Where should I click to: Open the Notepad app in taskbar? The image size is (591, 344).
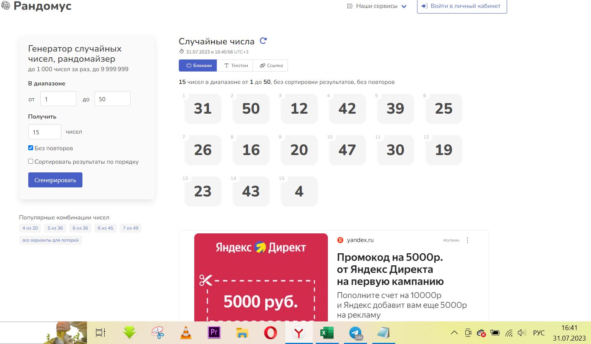click(384, 333)
